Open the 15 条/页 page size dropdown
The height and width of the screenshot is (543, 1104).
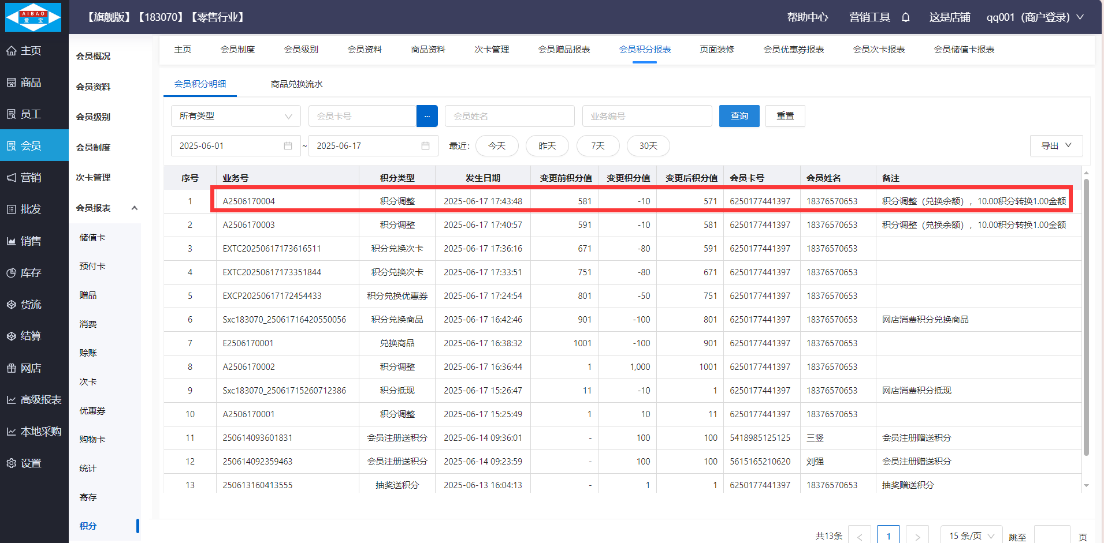tap(972, 535)
